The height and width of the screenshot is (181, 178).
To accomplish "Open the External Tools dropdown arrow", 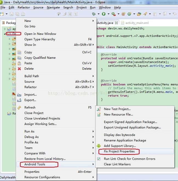I will coord(119,14).
